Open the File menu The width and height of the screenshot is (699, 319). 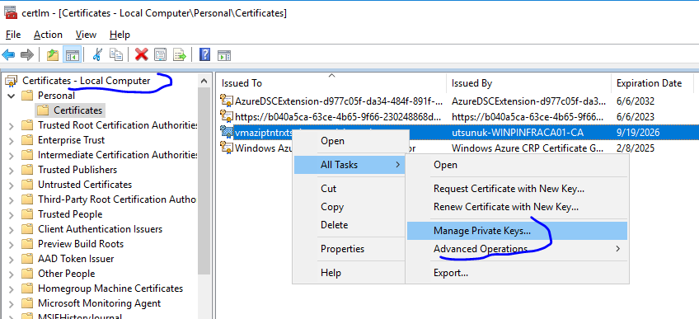[13, 35]
